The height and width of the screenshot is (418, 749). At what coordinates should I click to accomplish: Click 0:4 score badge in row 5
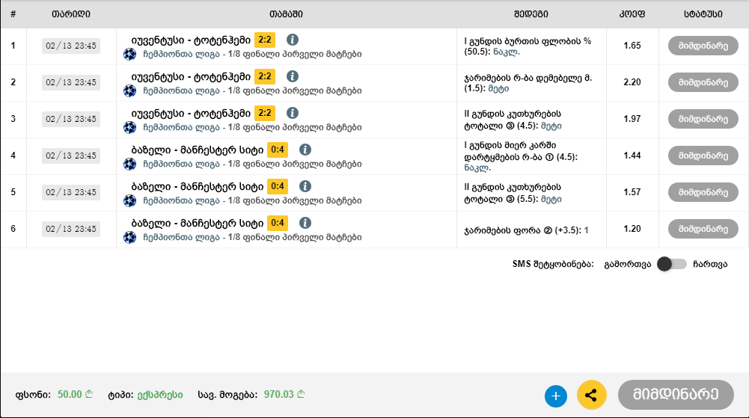point(278,186)
